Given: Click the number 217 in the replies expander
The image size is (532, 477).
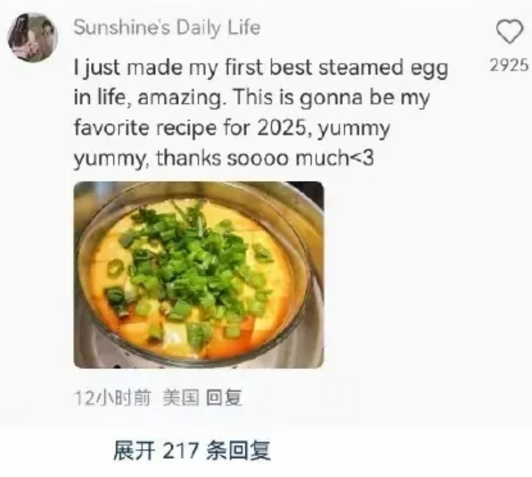Looking at the screenshot, I should click(181, 451).
